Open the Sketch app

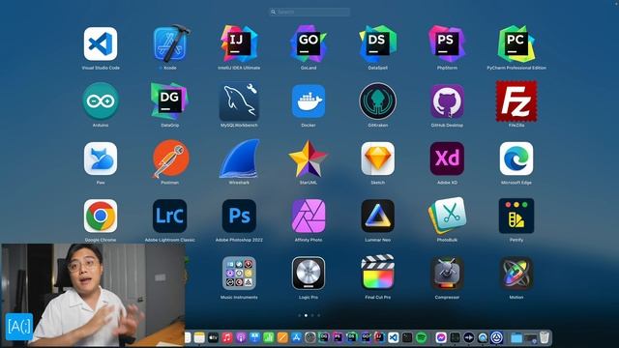[378, 159]
